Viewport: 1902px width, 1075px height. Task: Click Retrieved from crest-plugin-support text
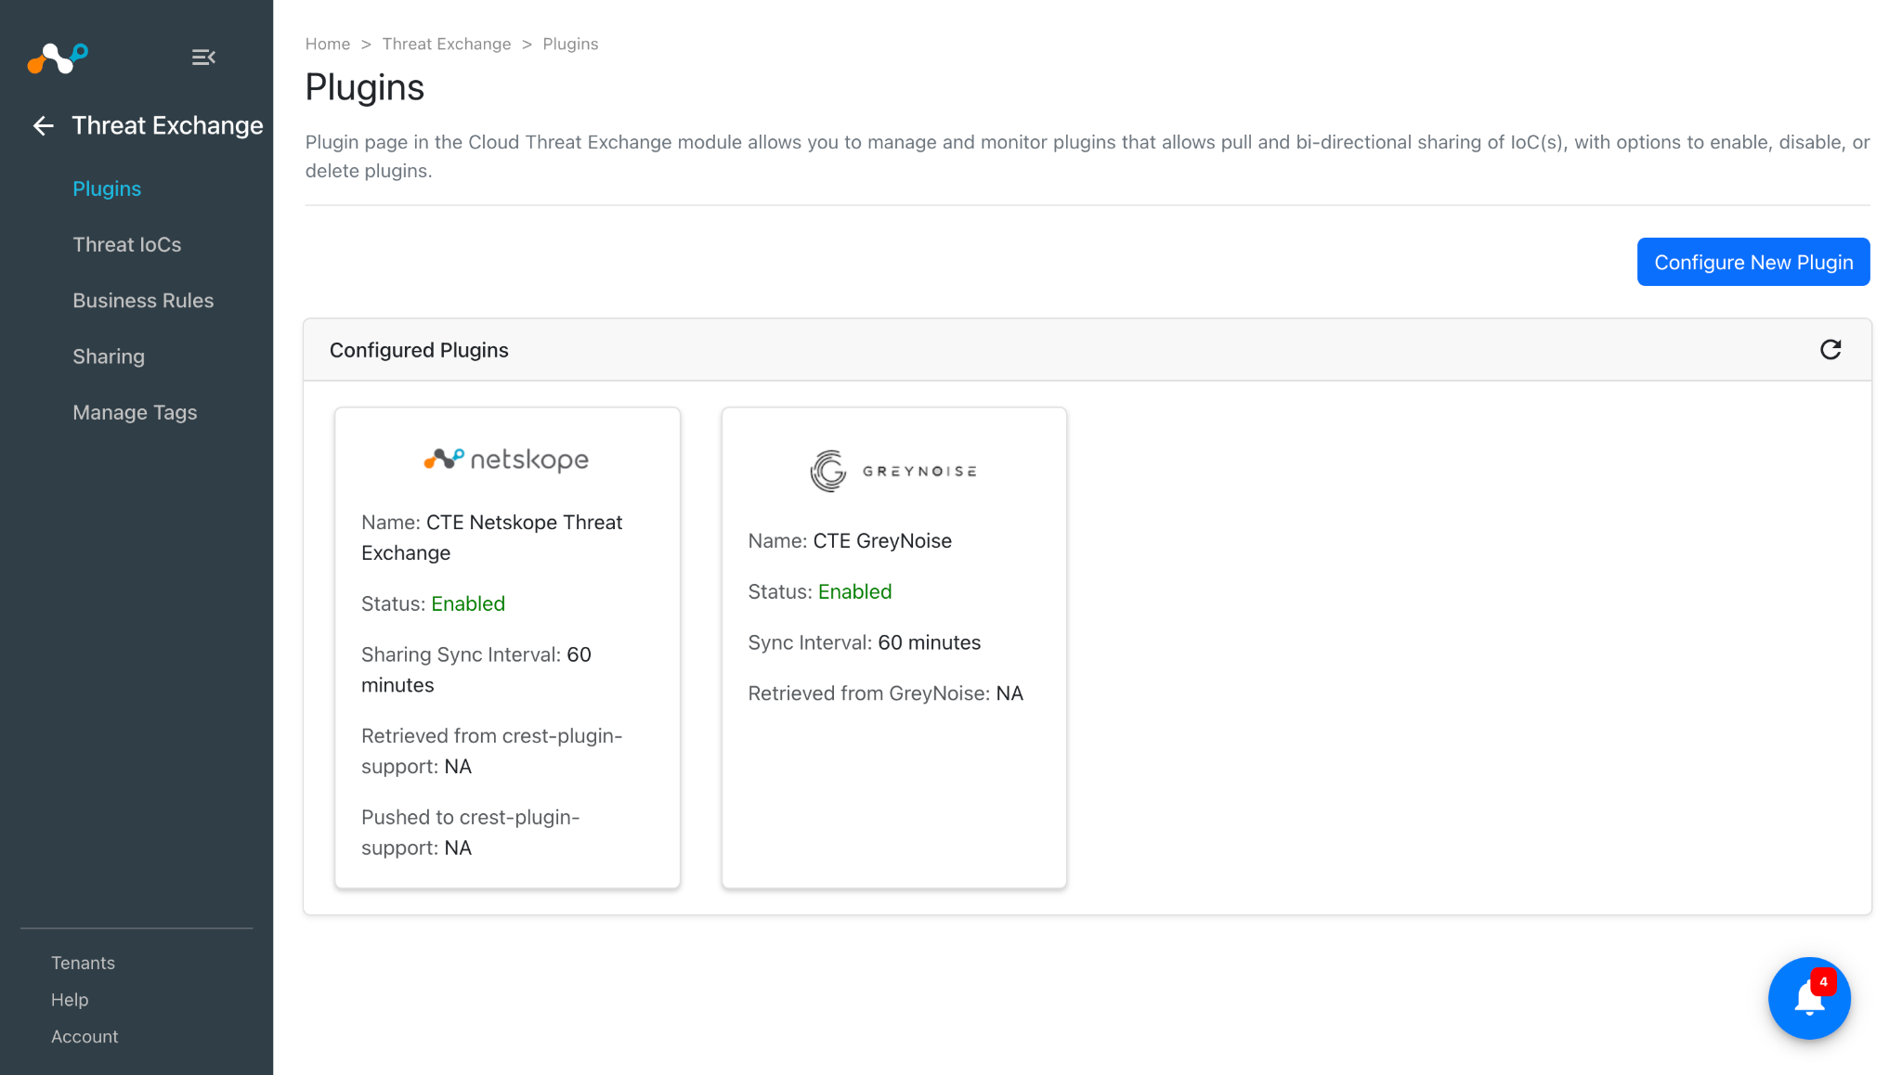coord(491,751)
